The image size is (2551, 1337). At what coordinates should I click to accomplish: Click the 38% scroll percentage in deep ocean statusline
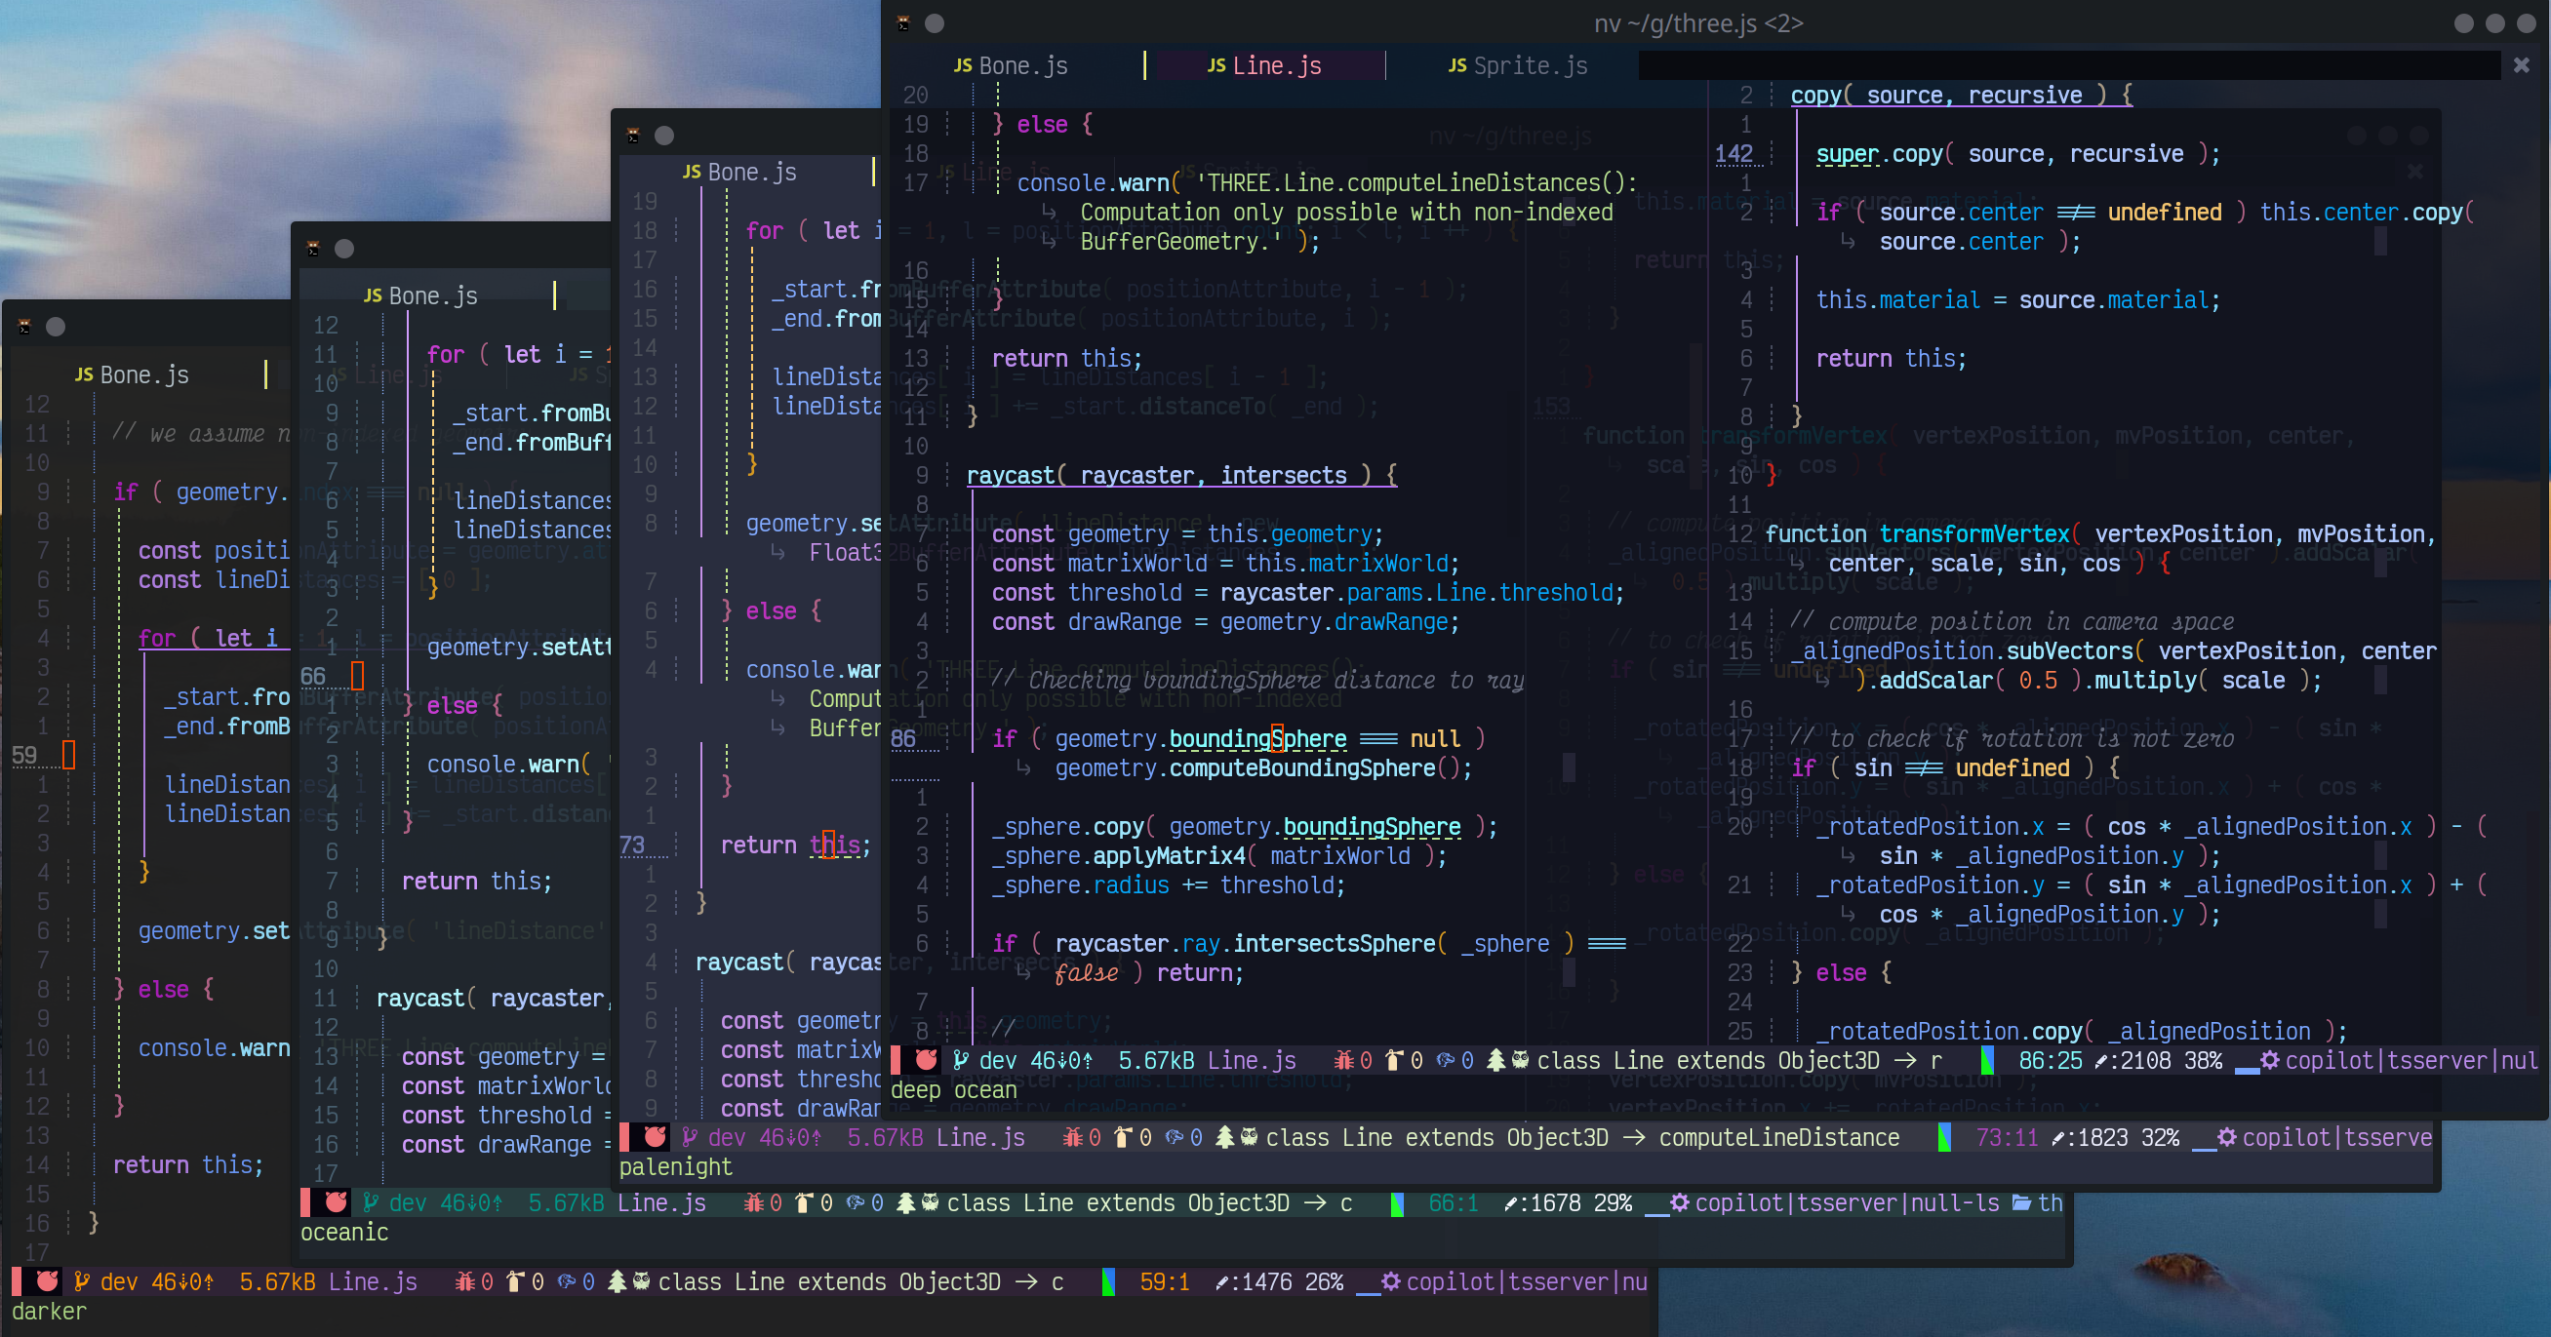[x=2204, y=1060]
